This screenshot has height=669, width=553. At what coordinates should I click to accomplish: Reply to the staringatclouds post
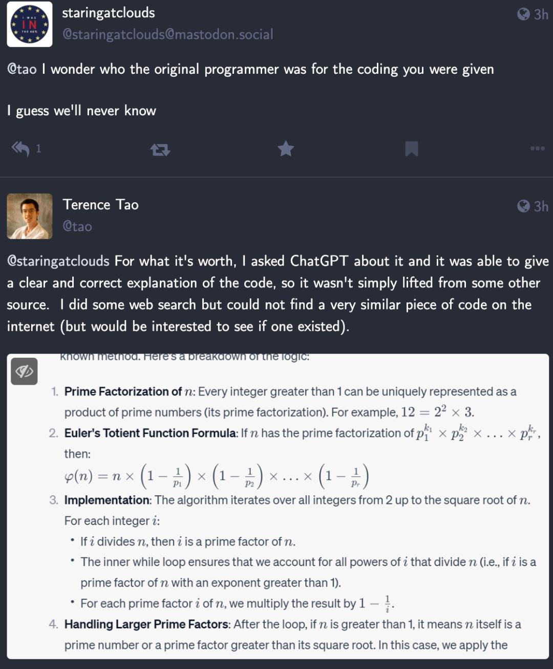tap(21, 149)
